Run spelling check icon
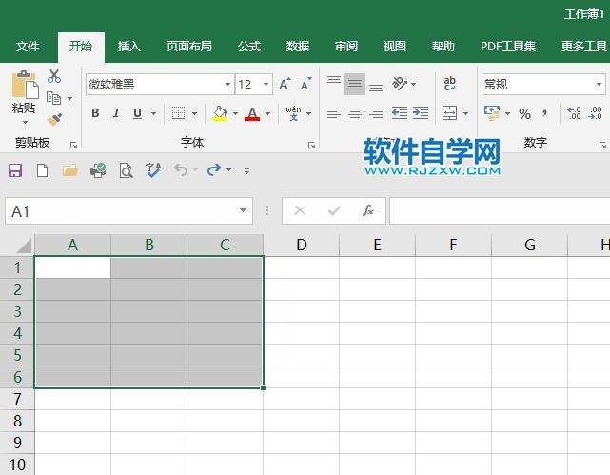Image resolution: width=610 pixels, height=475 pixels. click(x=153, y=170)
